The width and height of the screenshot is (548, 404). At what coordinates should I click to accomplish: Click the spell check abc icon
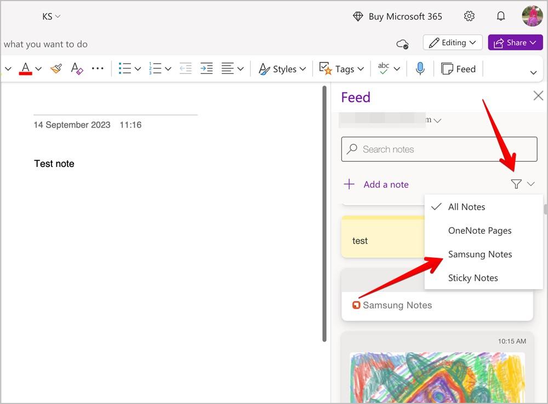(384, 68)
